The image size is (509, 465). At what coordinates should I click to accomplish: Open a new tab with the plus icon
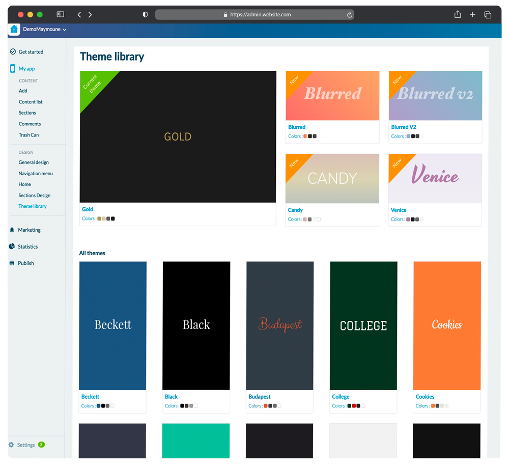click(x=472, y=14)
